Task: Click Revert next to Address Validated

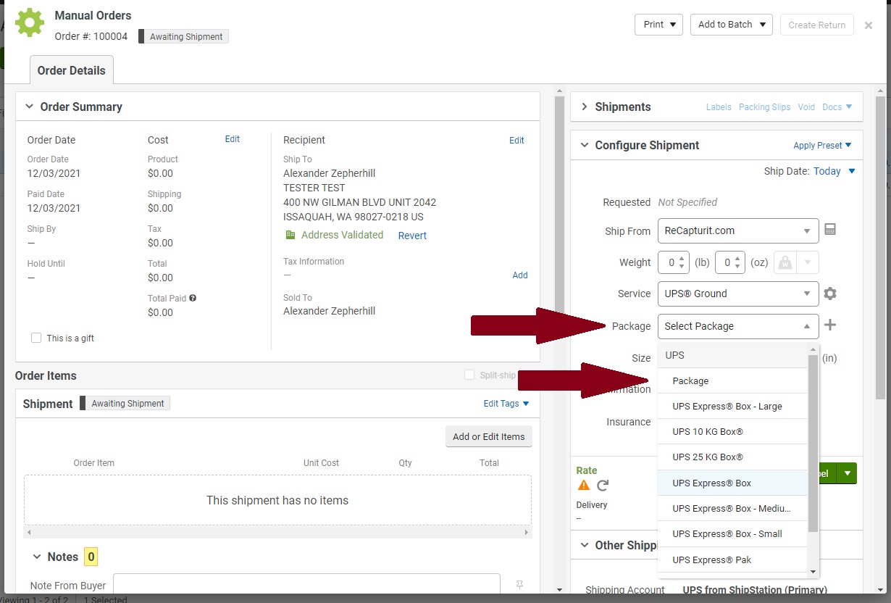Action: point(411,235)
